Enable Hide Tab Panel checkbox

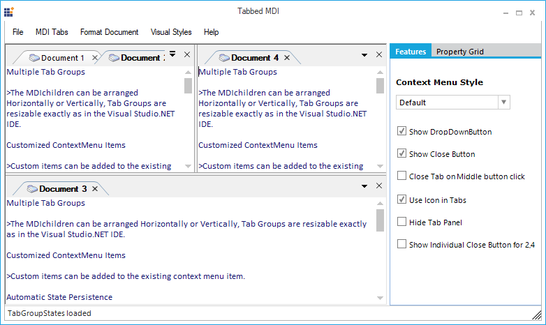[x=402, y=222]
